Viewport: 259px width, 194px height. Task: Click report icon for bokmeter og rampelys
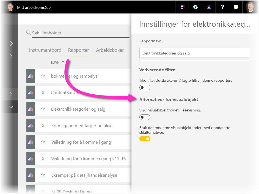(x=31, y=76)
